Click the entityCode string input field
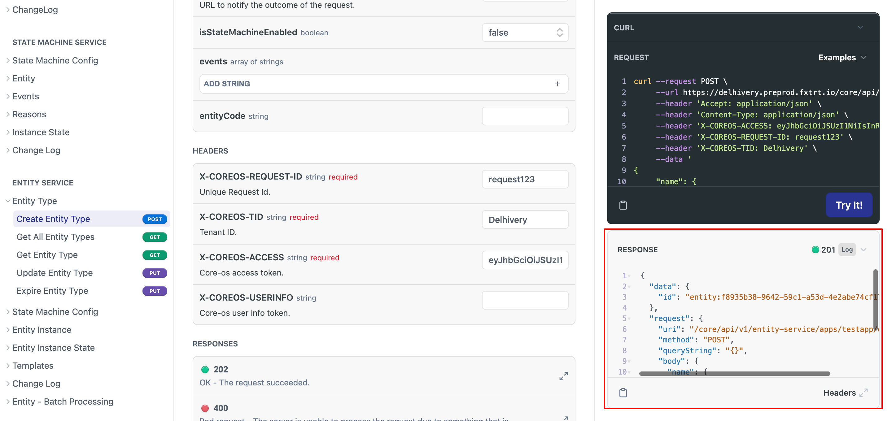The width and height of the screenshot is (892, 421). [x=523, y=116]
